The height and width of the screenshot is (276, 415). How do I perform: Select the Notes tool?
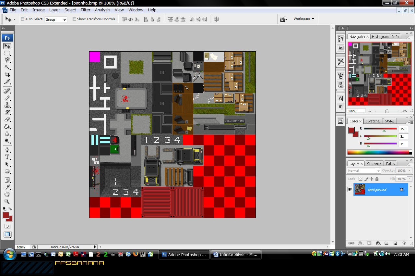pos(7,180)
